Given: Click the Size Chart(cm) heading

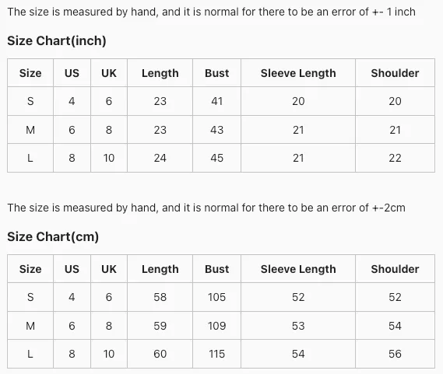Looking at the screenshot, I should coord(53,237).
